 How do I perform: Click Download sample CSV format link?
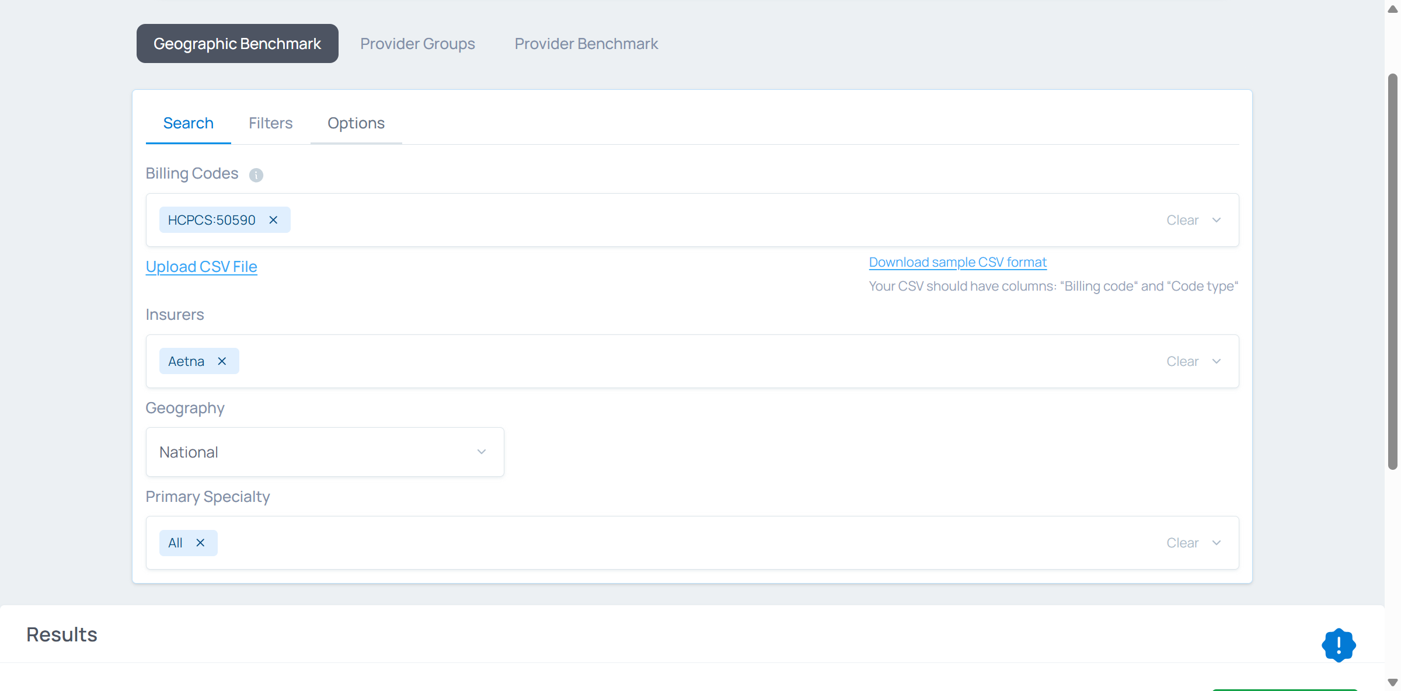tap(957, 262)
